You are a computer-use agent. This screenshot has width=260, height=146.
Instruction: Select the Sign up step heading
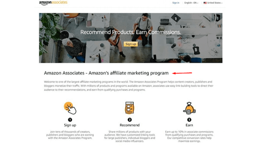pyautogui.click(x=70, y=125)
